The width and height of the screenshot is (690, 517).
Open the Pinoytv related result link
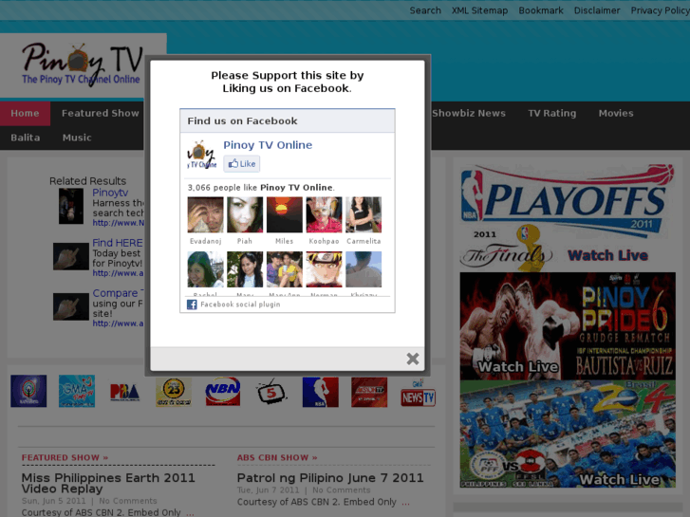(110, 193)
